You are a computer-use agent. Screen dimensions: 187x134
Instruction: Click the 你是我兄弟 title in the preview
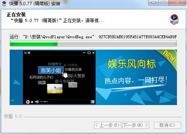[x=73, y=69]
